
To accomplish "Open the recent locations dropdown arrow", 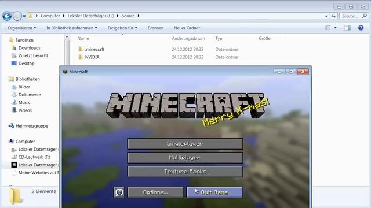I will [24, 16].
